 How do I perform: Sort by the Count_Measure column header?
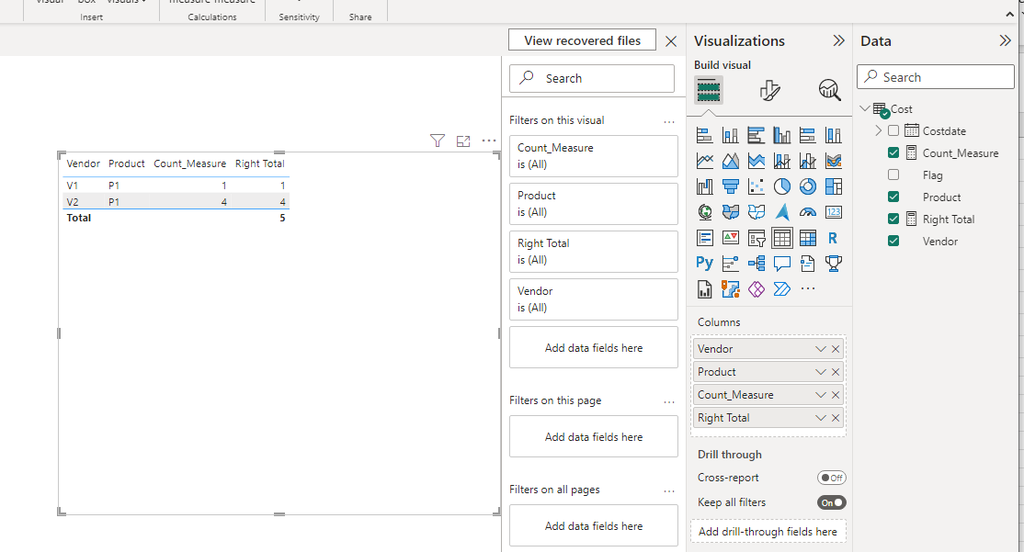(x=190, y=163)
